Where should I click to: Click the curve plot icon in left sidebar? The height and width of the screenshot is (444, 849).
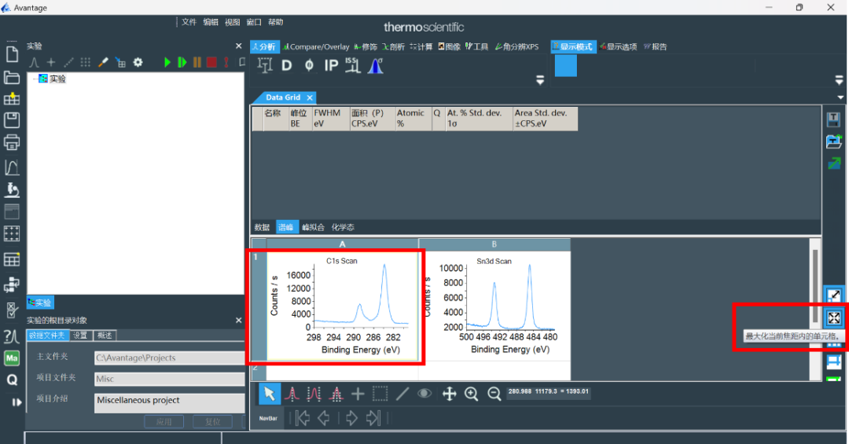click(12, 167)
